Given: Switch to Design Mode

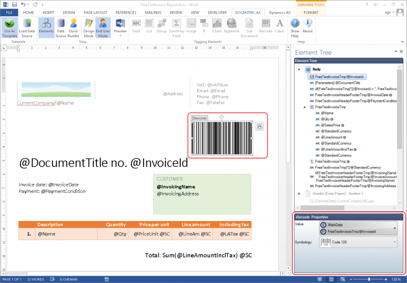Looking at the screenshot, I should [89, 28].
